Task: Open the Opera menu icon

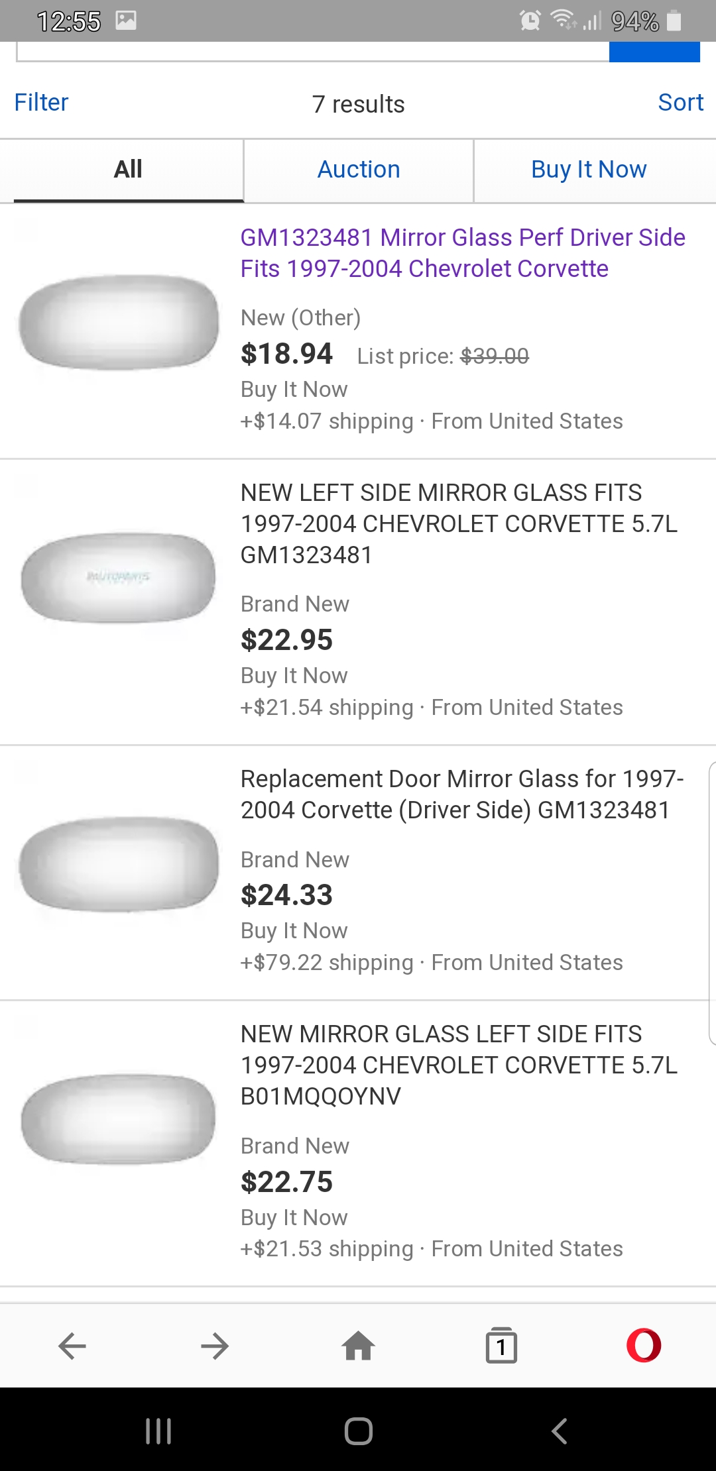Action: coord(644,1346)
